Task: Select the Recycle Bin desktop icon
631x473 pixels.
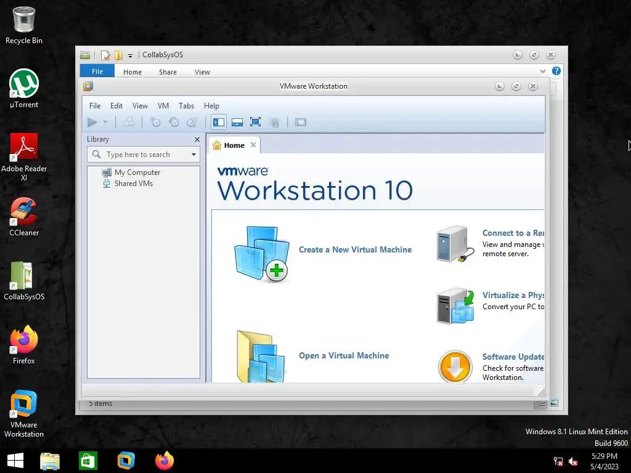Action: coord(24,25)
